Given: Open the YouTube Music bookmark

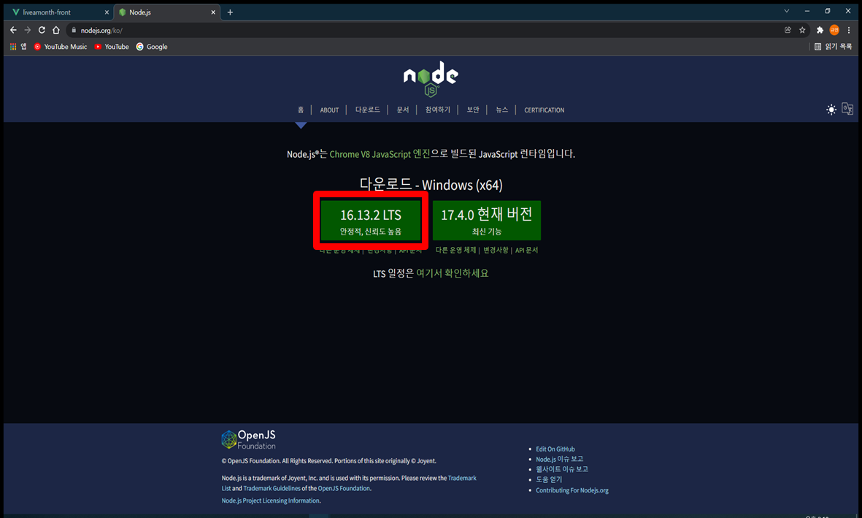Looking at the screenshot, I should coord(61,47).
